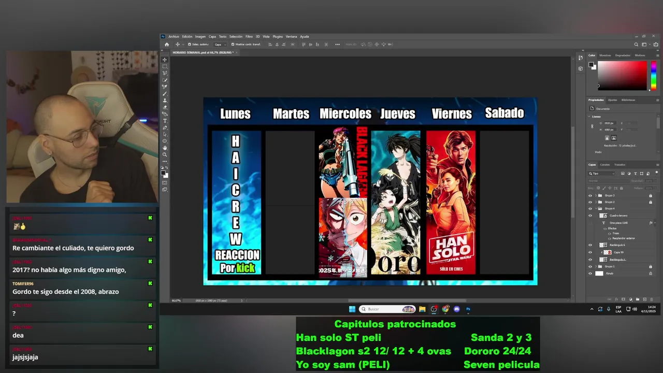Hide the Grupo 4 layer group
This screenshot has width=663, height=373.
point(590,208)
